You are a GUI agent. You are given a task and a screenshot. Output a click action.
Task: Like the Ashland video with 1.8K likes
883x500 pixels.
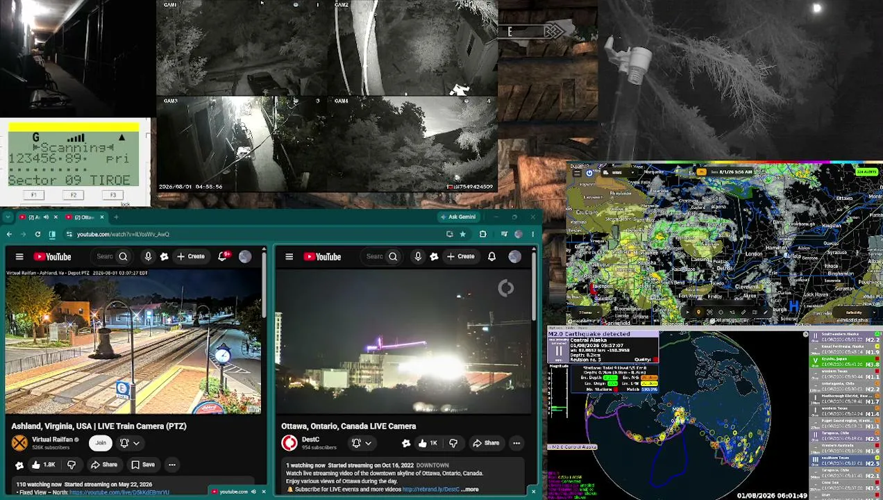42,465
